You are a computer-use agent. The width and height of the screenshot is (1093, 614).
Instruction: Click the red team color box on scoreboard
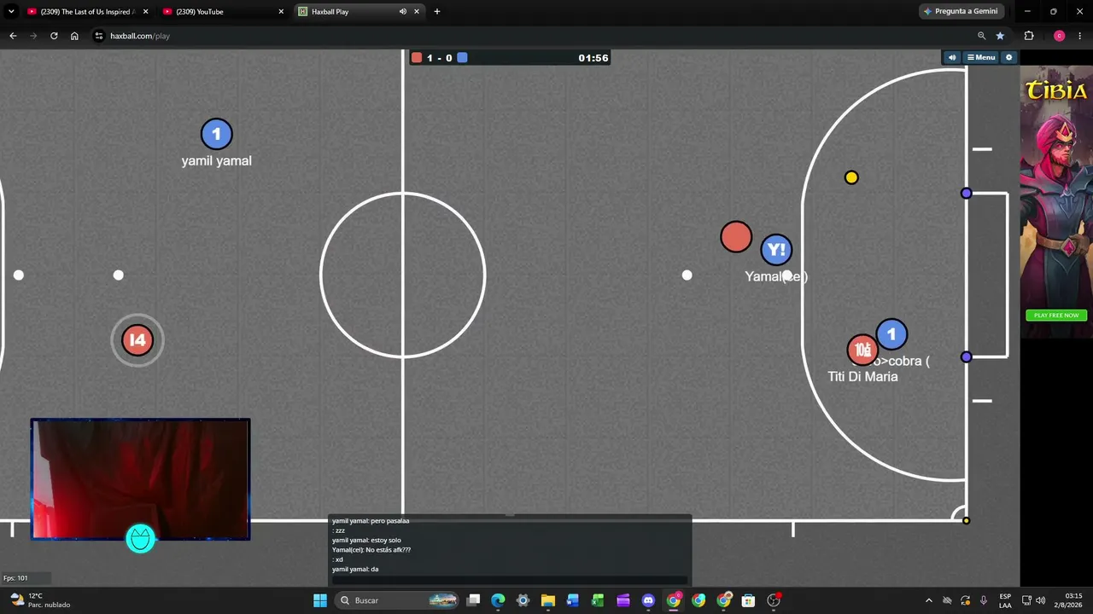click(417, 58)
